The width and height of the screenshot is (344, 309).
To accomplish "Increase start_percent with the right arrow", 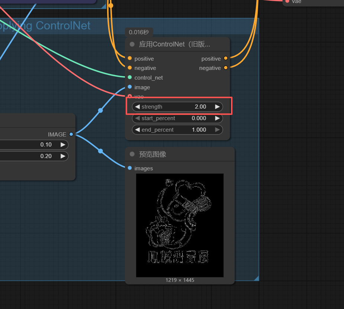I will point(217,118).
